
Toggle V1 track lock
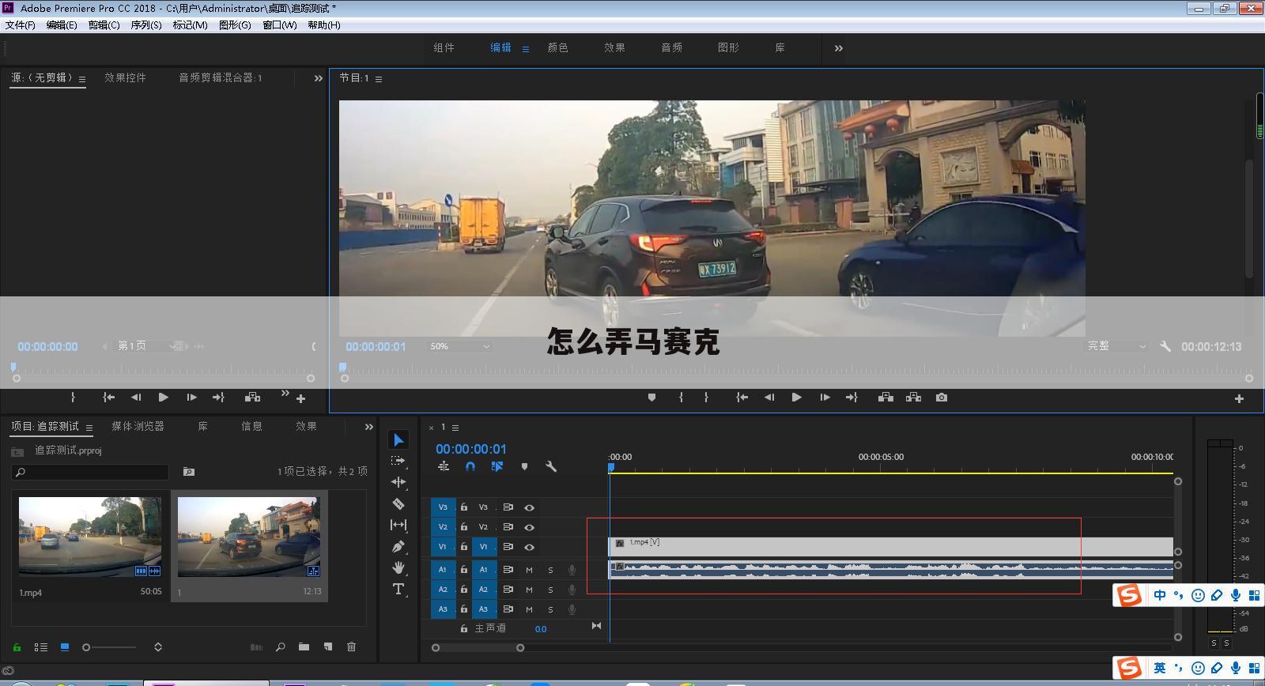coord(464,547)
